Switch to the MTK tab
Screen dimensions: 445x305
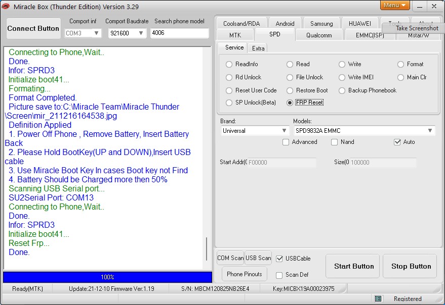tap(235, 35)
